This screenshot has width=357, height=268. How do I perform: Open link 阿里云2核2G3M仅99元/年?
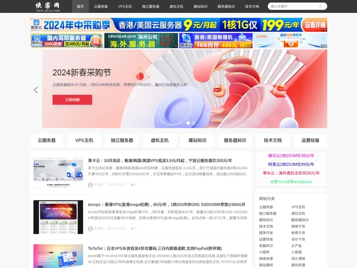(291, 164)
